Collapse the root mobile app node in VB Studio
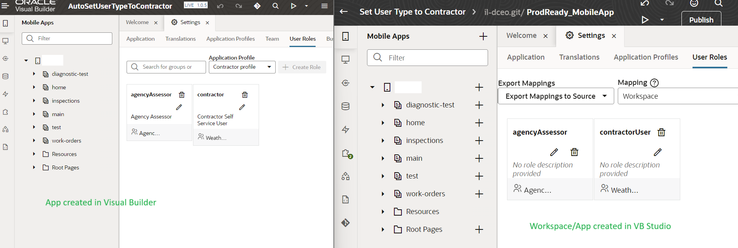Screen dimensions: 738x248 click(x=372, y=87)
